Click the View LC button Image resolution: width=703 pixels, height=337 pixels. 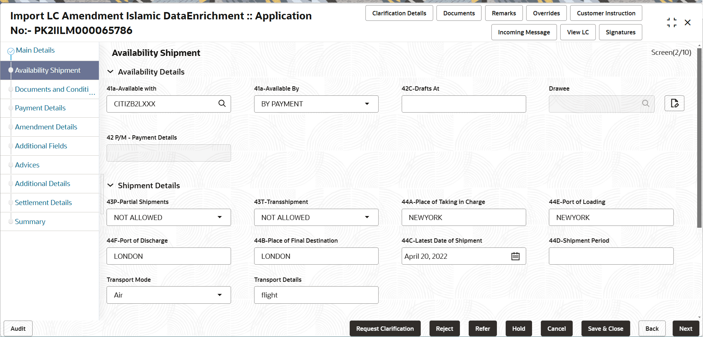coord(578,32)
